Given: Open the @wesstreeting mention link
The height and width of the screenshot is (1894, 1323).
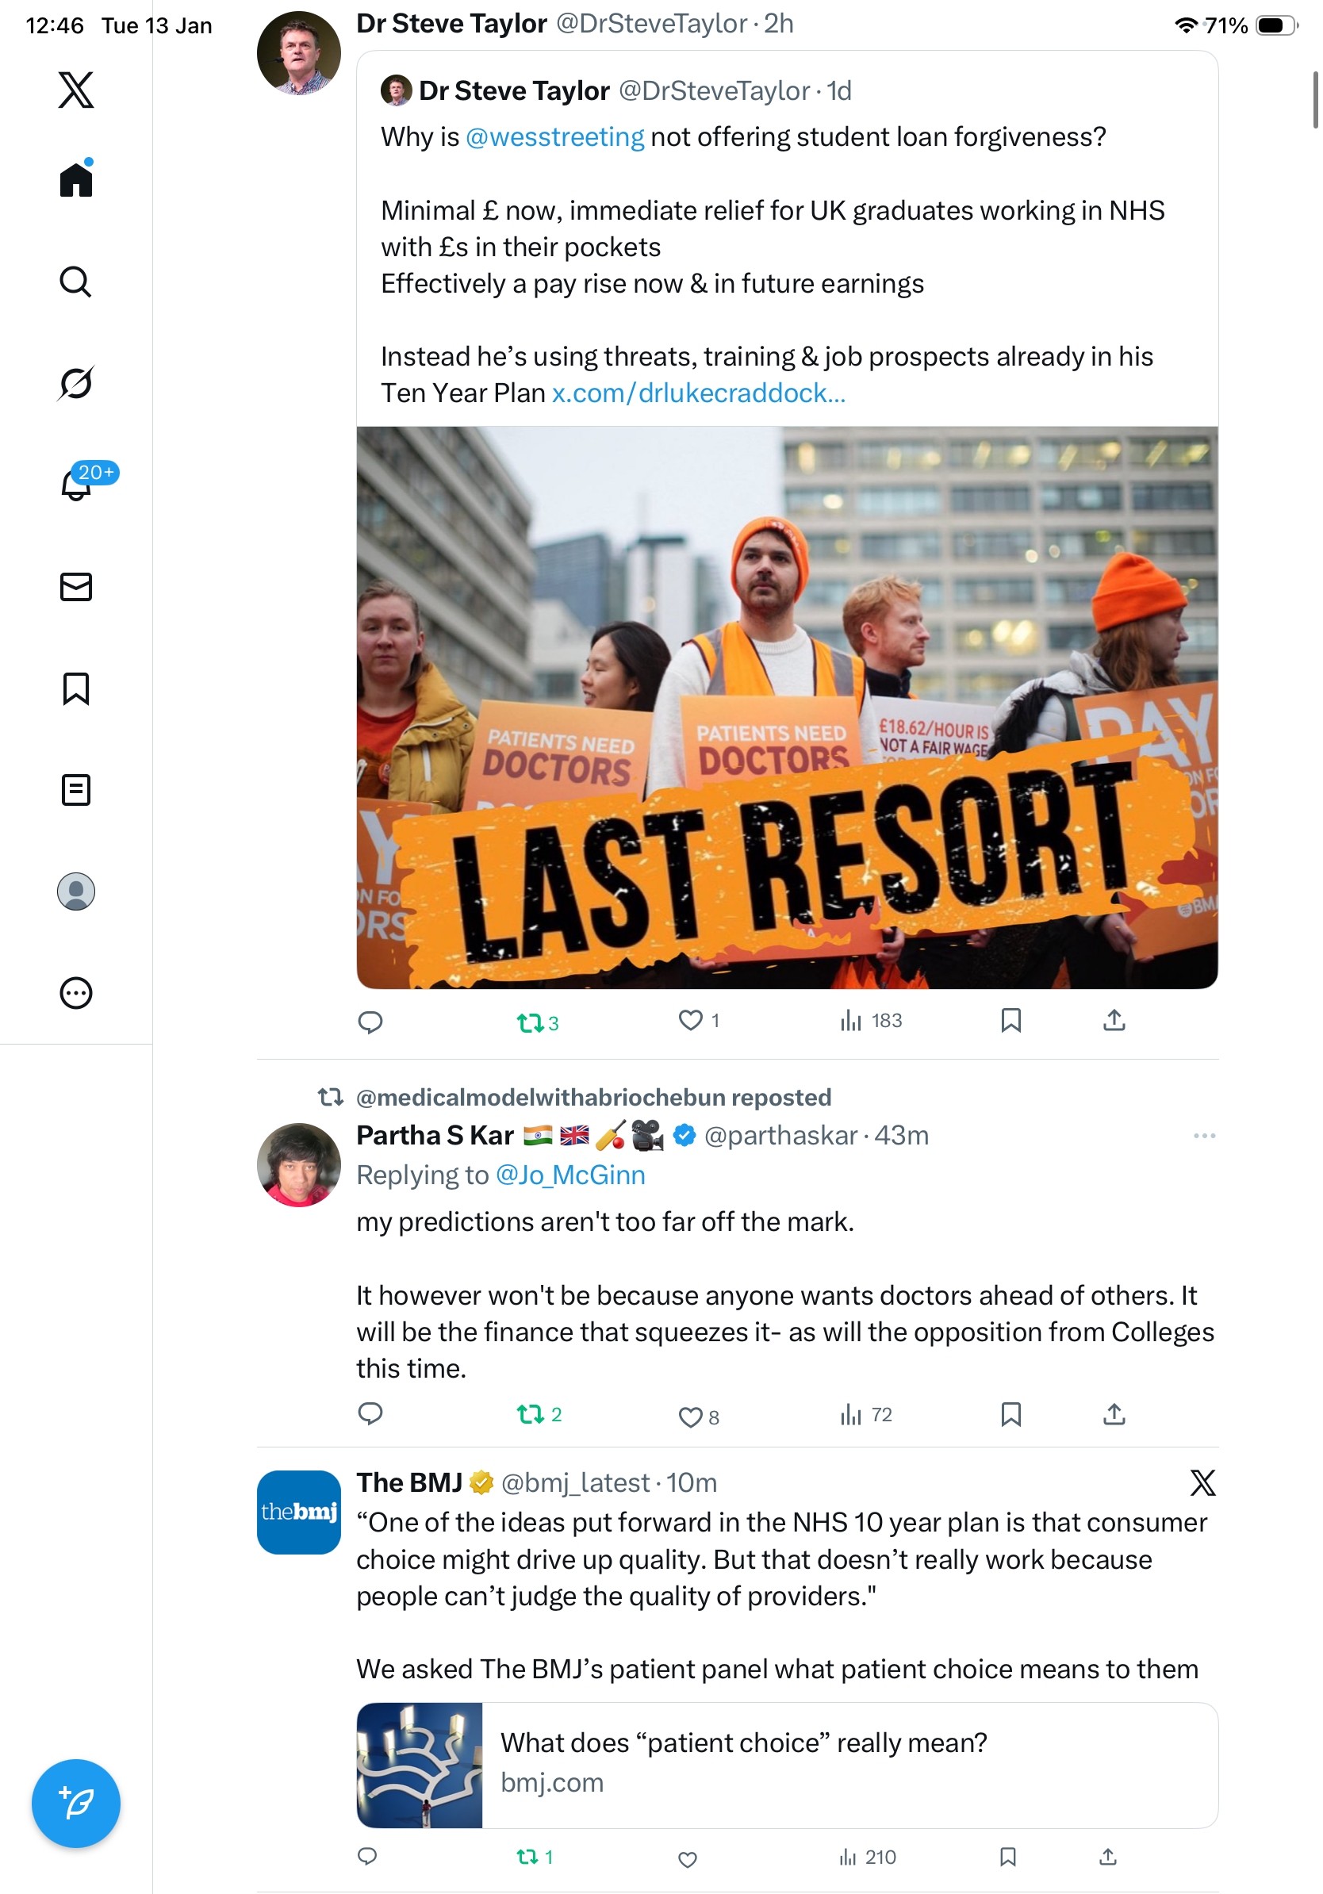Looking at the screenshot, I should (x=554, y=137).
